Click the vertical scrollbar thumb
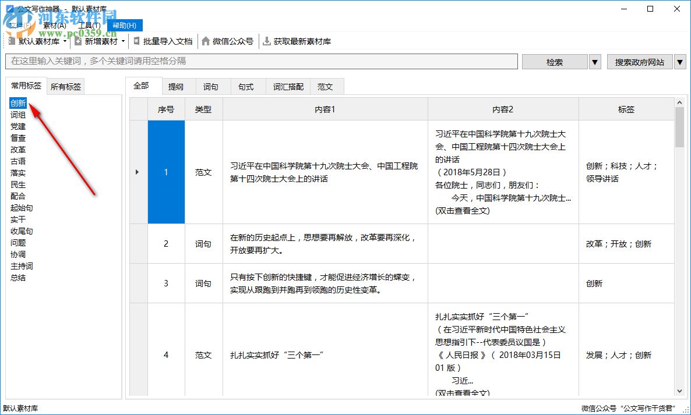Screen dimensions: 691x415 pyautogui.click(x=679, y=127)
